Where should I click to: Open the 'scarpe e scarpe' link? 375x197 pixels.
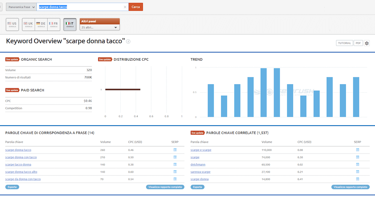pyautogui.click(x=201, y=150)
